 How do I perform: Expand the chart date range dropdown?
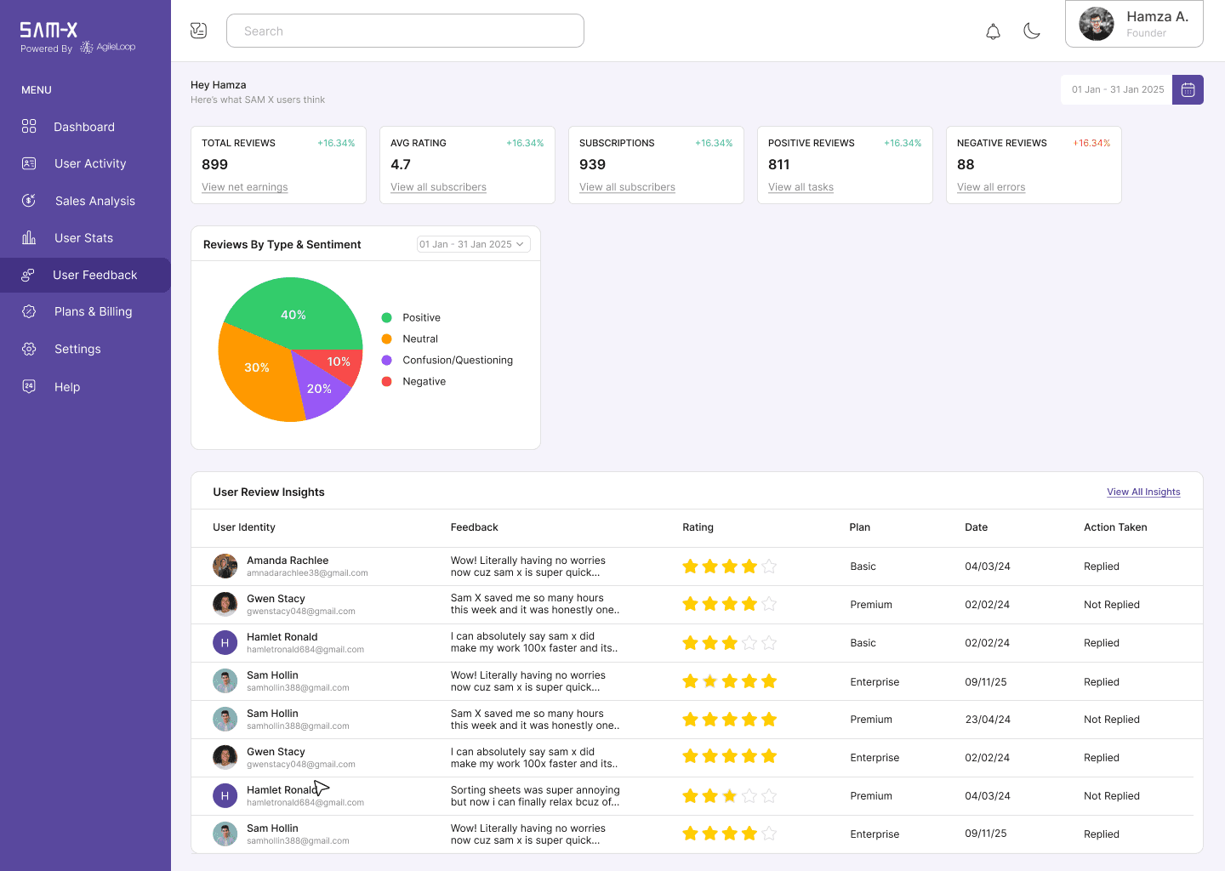pyautogui.click(x=474, y=244)
